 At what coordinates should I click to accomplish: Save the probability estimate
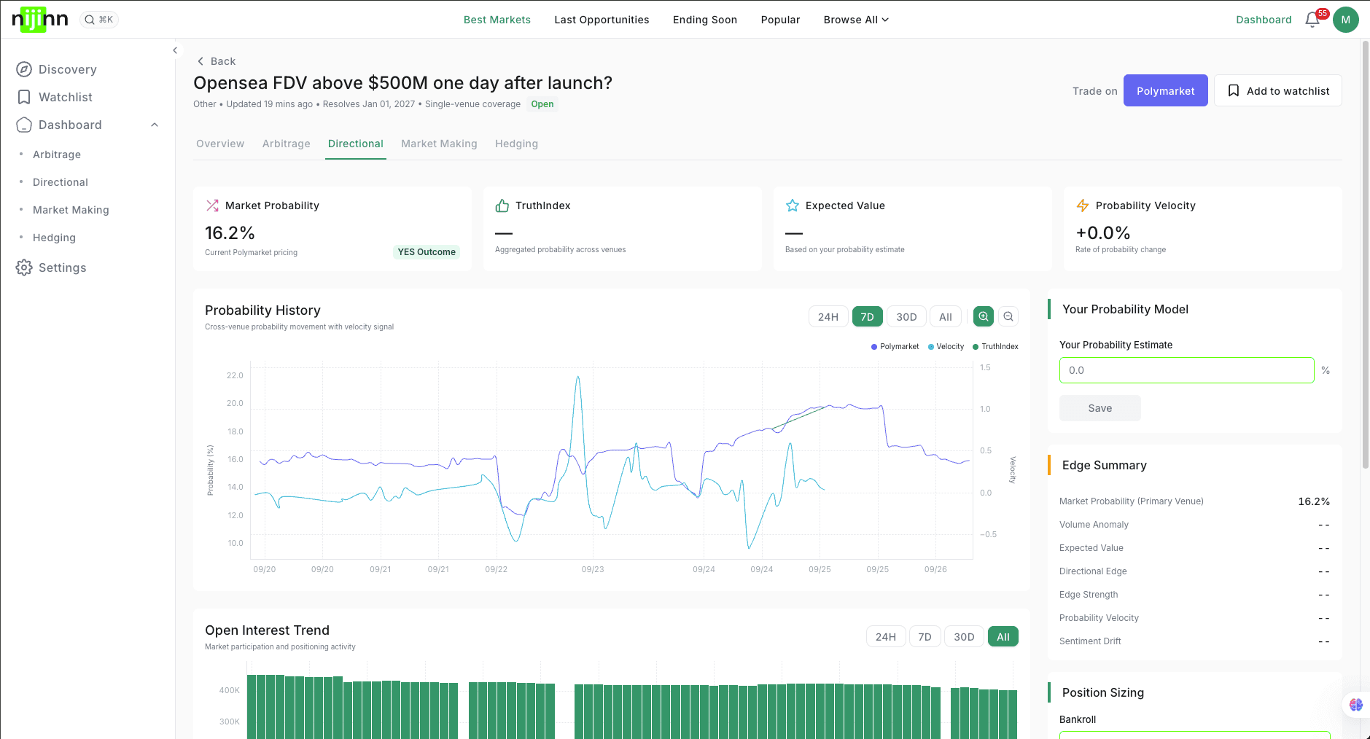point(1099,408)
